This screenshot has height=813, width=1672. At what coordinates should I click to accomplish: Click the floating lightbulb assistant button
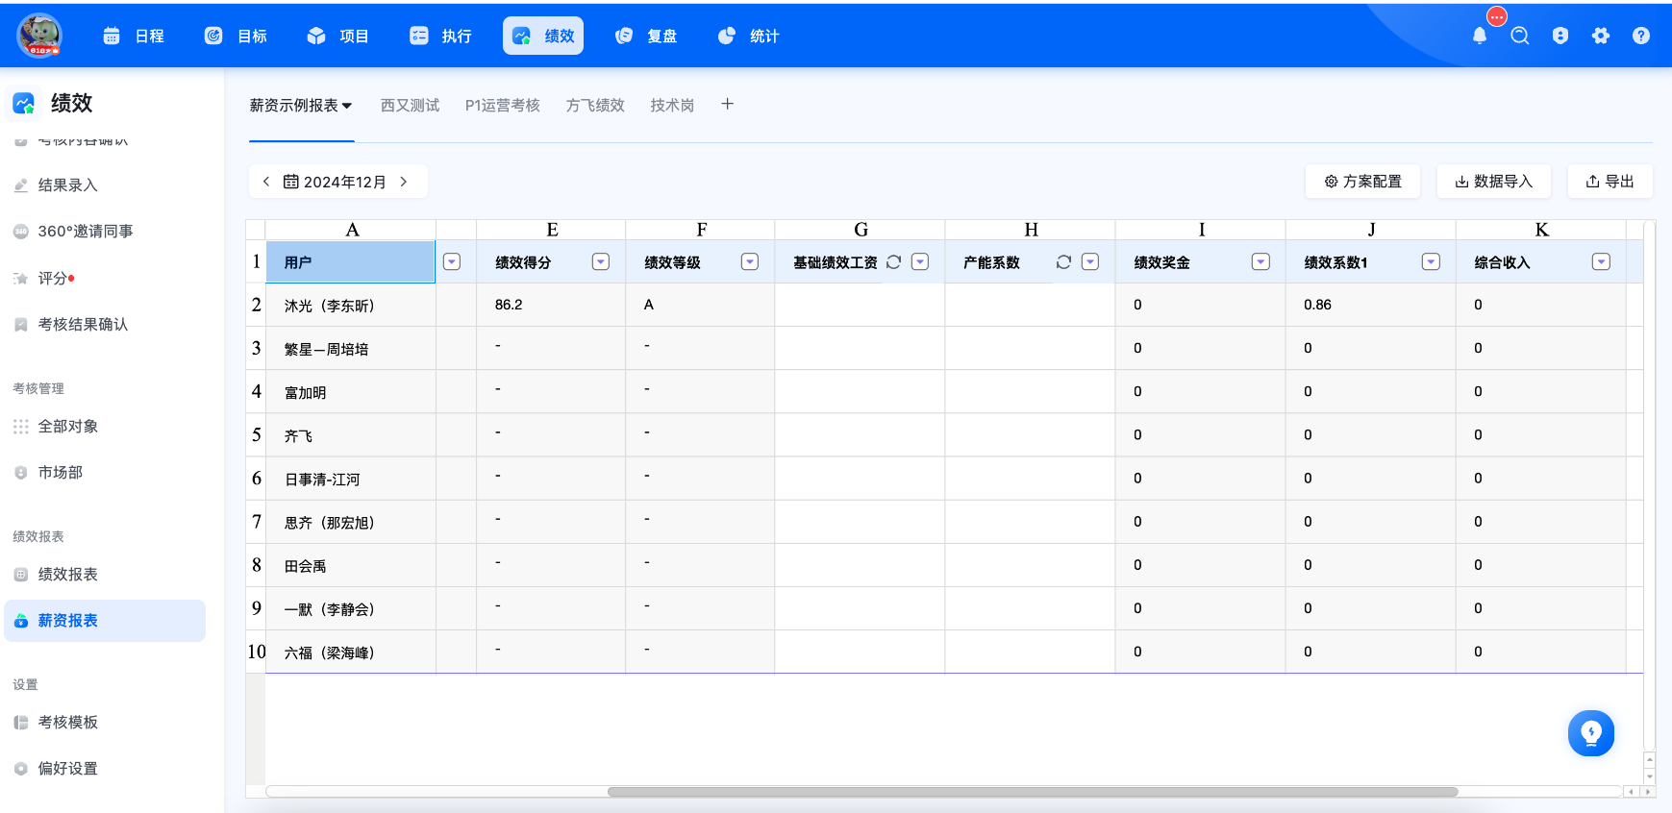tap(1591, 733)
